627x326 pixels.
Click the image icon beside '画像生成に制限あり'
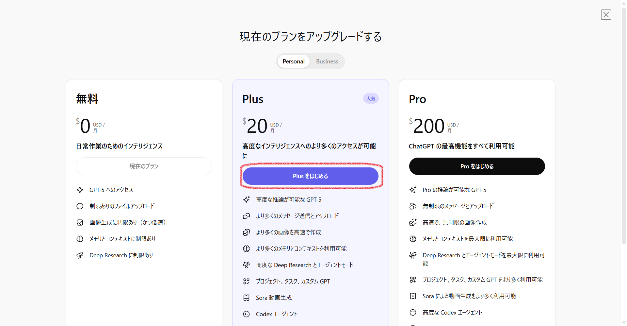click(x=80, y=223)
